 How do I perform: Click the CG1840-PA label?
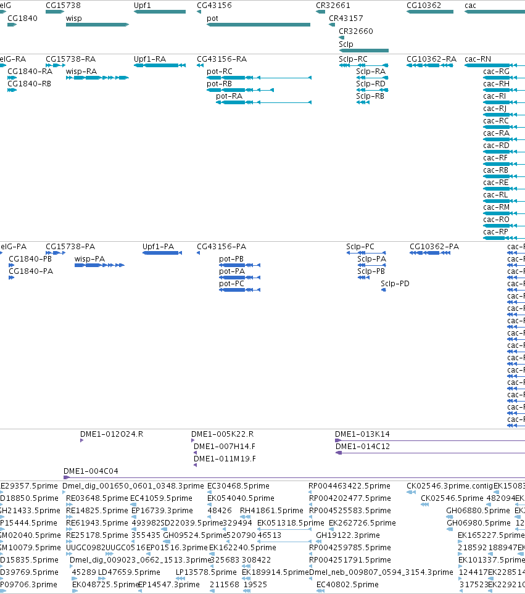[x=31, y=271]
